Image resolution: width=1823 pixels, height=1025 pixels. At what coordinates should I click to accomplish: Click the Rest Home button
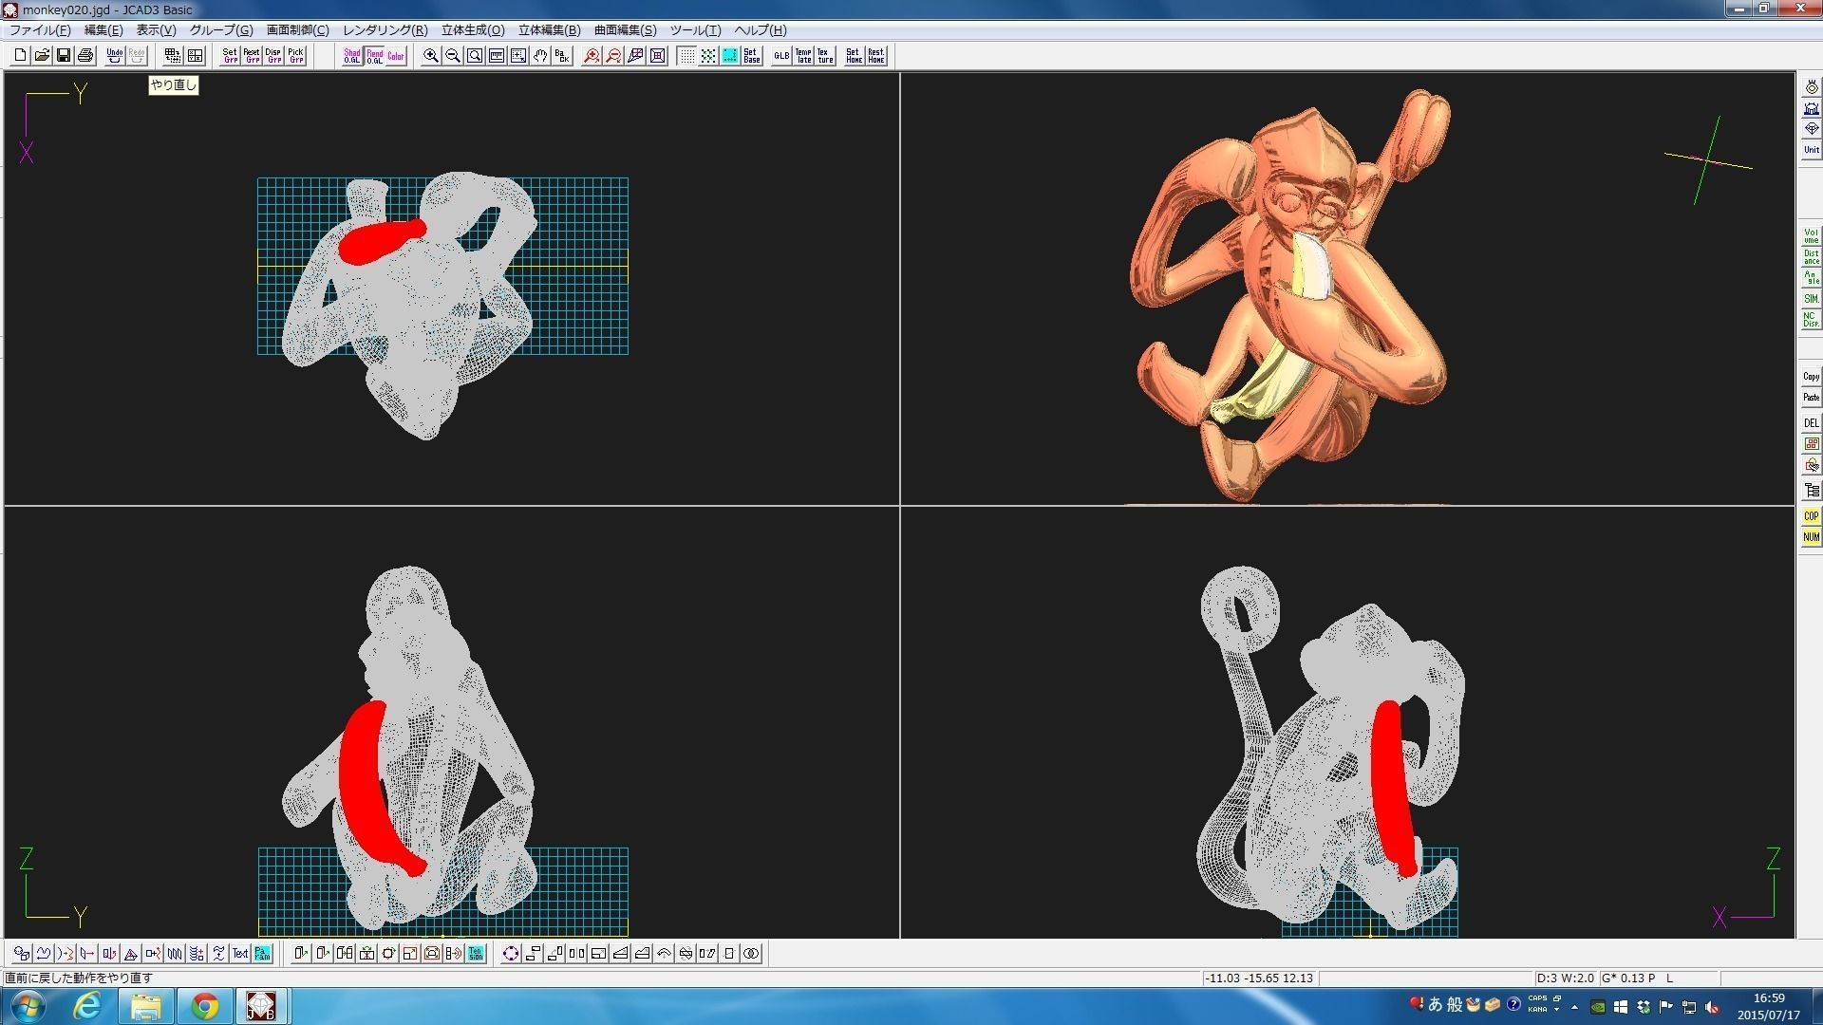[x=875, y=56]
